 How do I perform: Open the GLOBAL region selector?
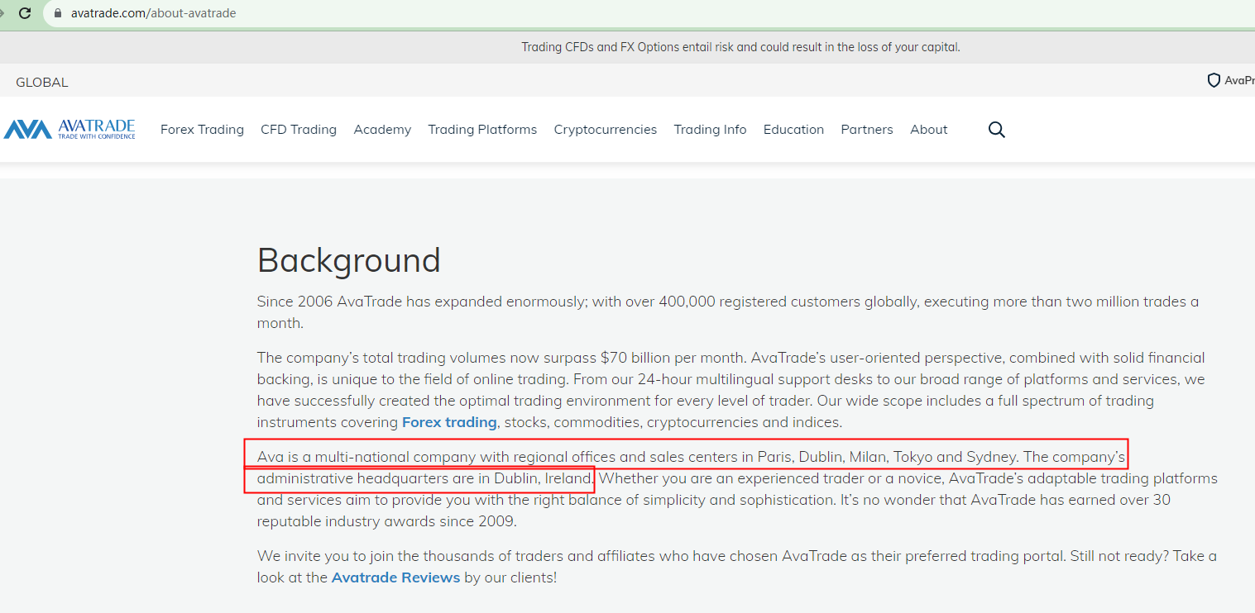point(42,83)
